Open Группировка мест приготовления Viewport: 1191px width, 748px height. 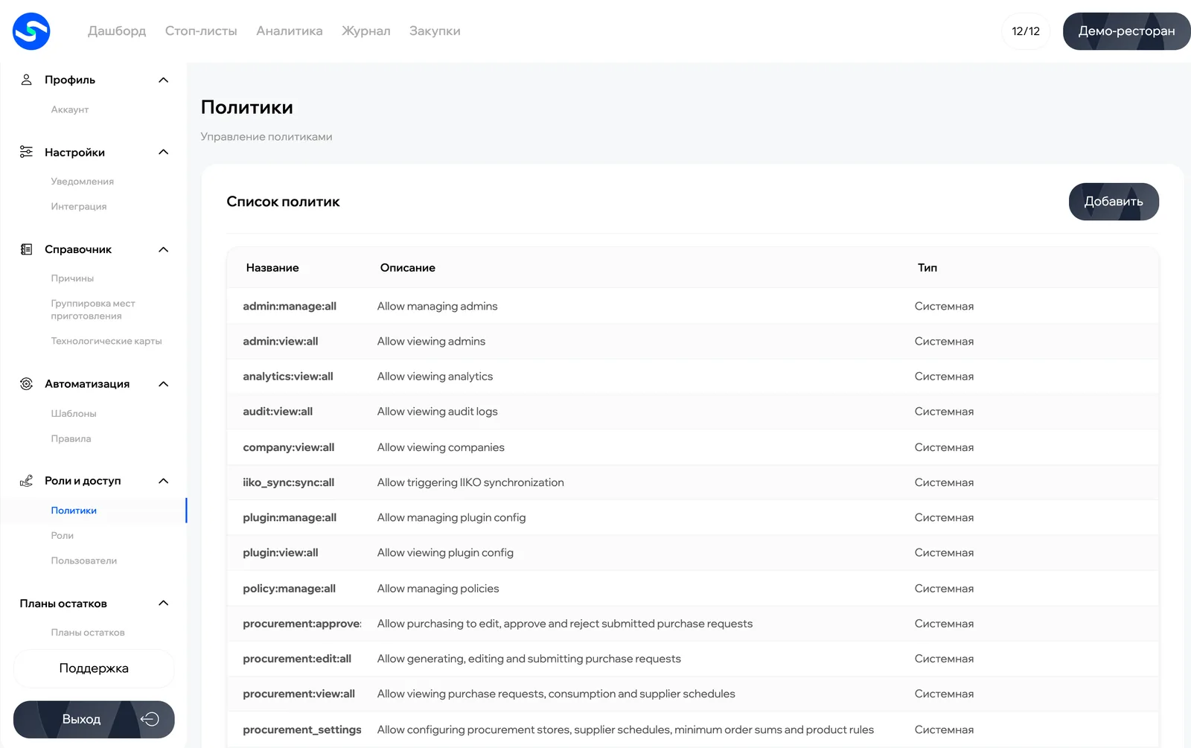click(93, 310)
